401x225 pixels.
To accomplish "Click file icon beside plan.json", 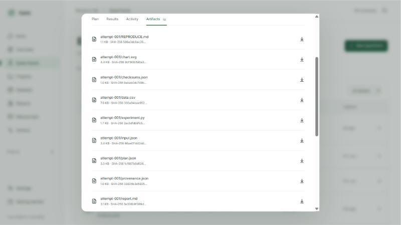I will (94, 160).
